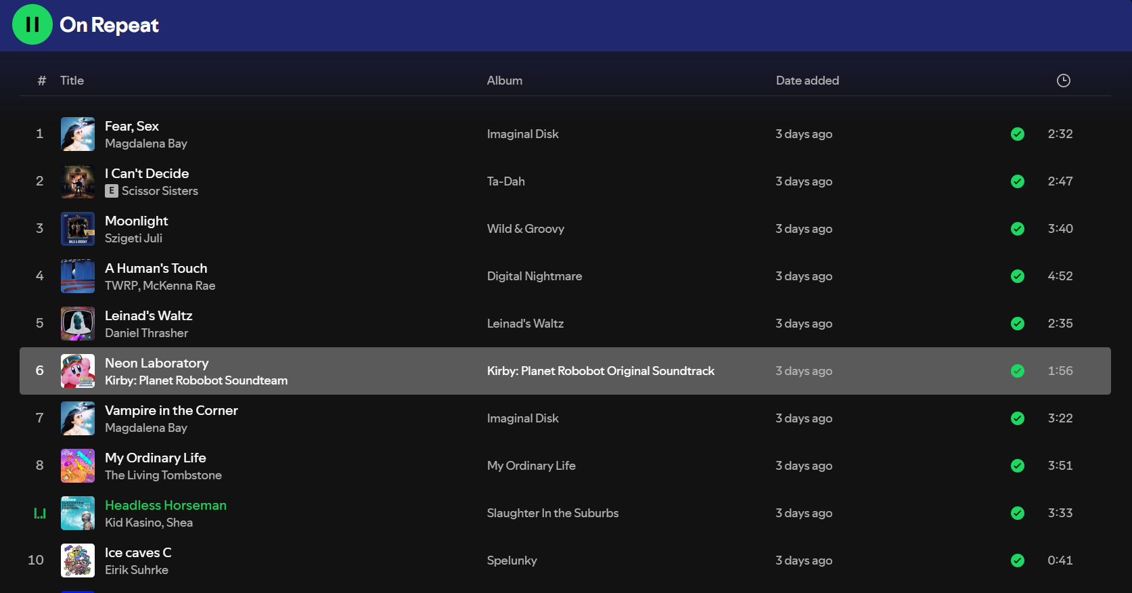The width and height of the screenshot is (1132, 593).
Task: Toggle saved checkmark for A Human's Touch
Action: pyautogui.click(x=1018, y=276)
